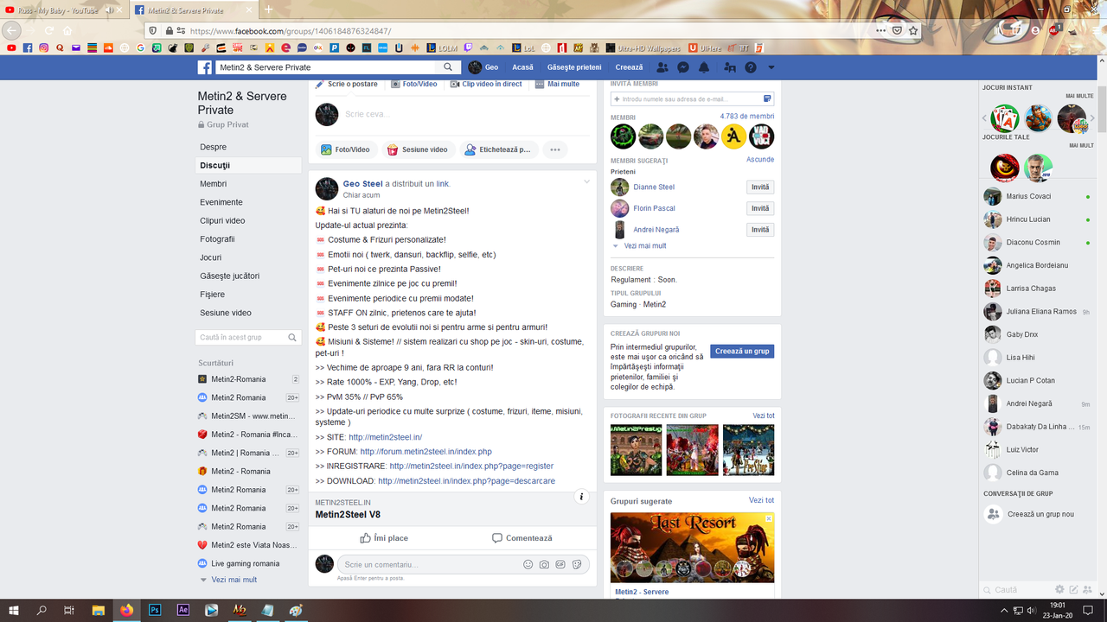The image size is (1107, 622).
Task: Open File Explorer from the taskbar
Action: pyautogui.click(x=98, y=610)
